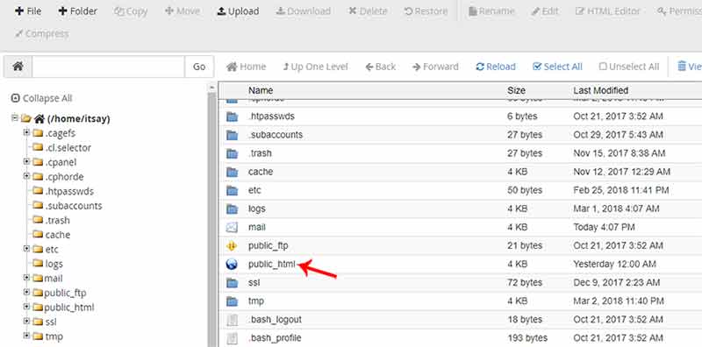Click the public_html name in file list
702x347 pixels.
point(272,265)
